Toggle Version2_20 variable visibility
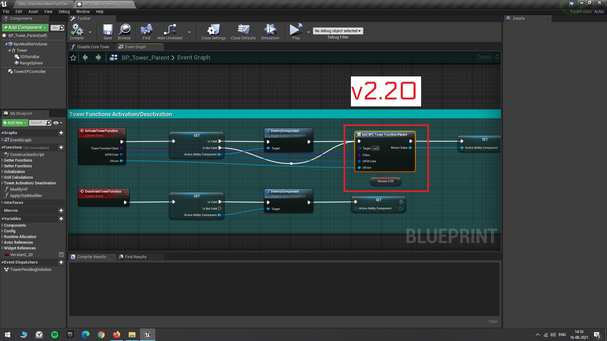The image size is (607, 341). point(61,254)
